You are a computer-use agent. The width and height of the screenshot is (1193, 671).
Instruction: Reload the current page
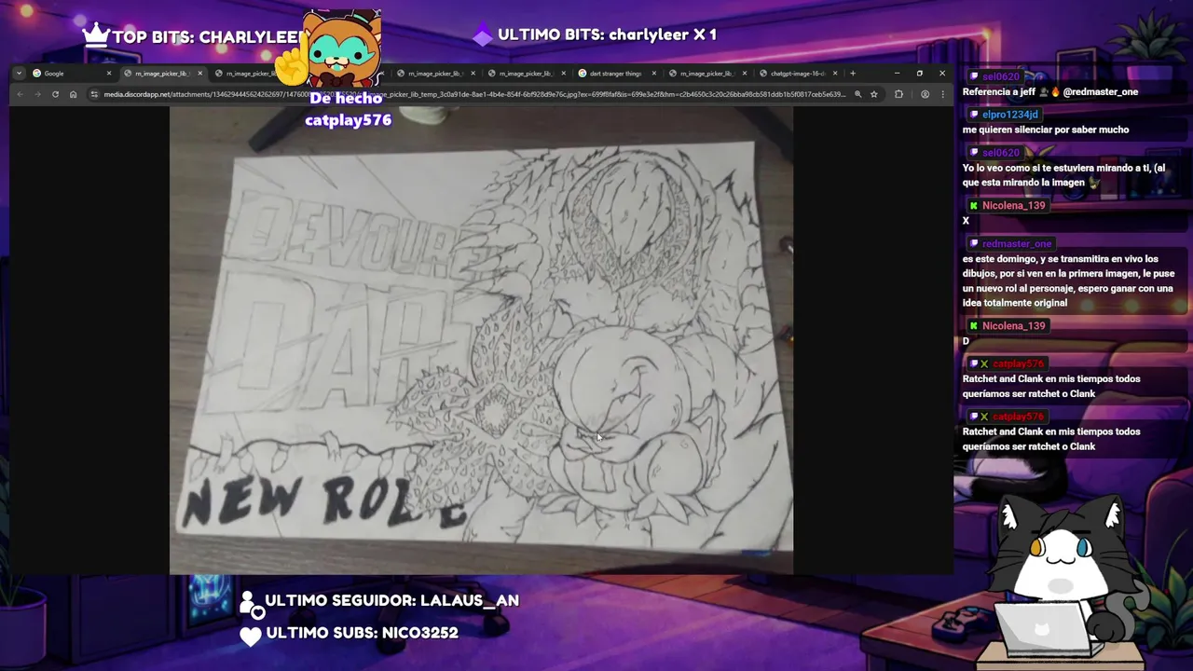pyautogui.click(x=55, y=94)
